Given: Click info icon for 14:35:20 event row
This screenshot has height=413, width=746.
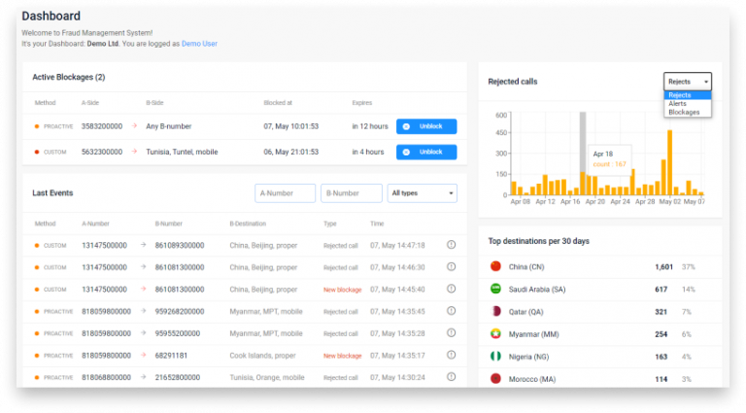Looking at the screenshot, I should pyautogui.click(x=451, y=333).
